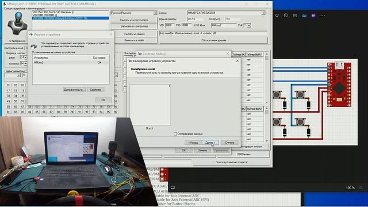Viewport: 368px width, 207px height.
Task: Click matrix button 17
Action: pos(9,91)
